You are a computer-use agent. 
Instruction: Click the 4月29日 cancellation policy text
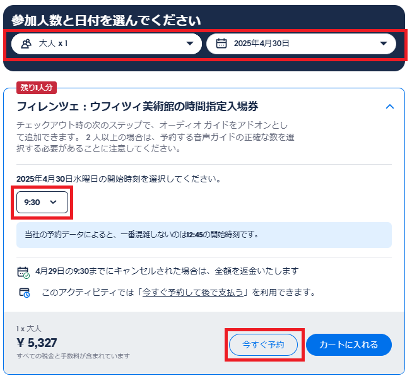click(x=167, y=271)
